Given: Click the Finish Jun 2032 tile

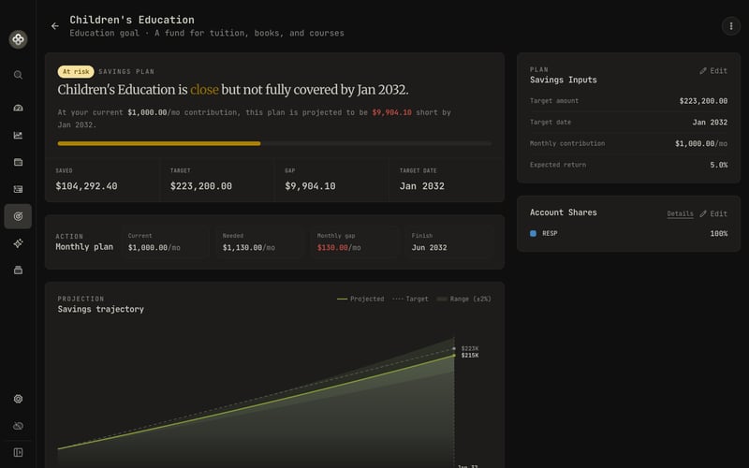Looking at the screenshot, I should point(449,242).
